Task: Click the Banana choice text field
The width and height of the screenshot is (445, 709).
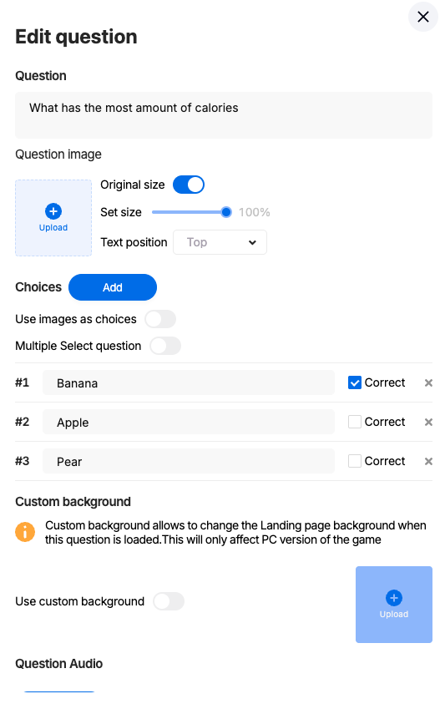Action: coord(189,383)
